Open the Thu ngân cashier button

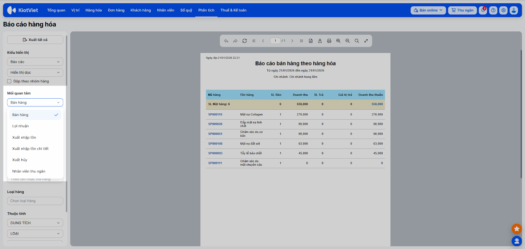point(462,10)
